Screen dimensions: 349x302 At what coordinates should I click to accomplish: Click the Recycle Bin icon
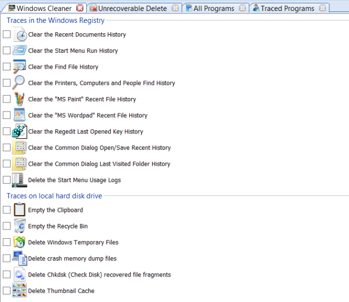click(19, 226)
